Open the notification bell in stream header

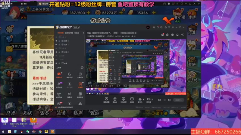pyautogui.click(x=177, y=35)
